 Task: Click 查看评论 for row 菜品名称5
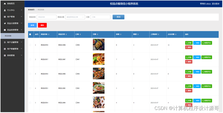click(207, 86)
